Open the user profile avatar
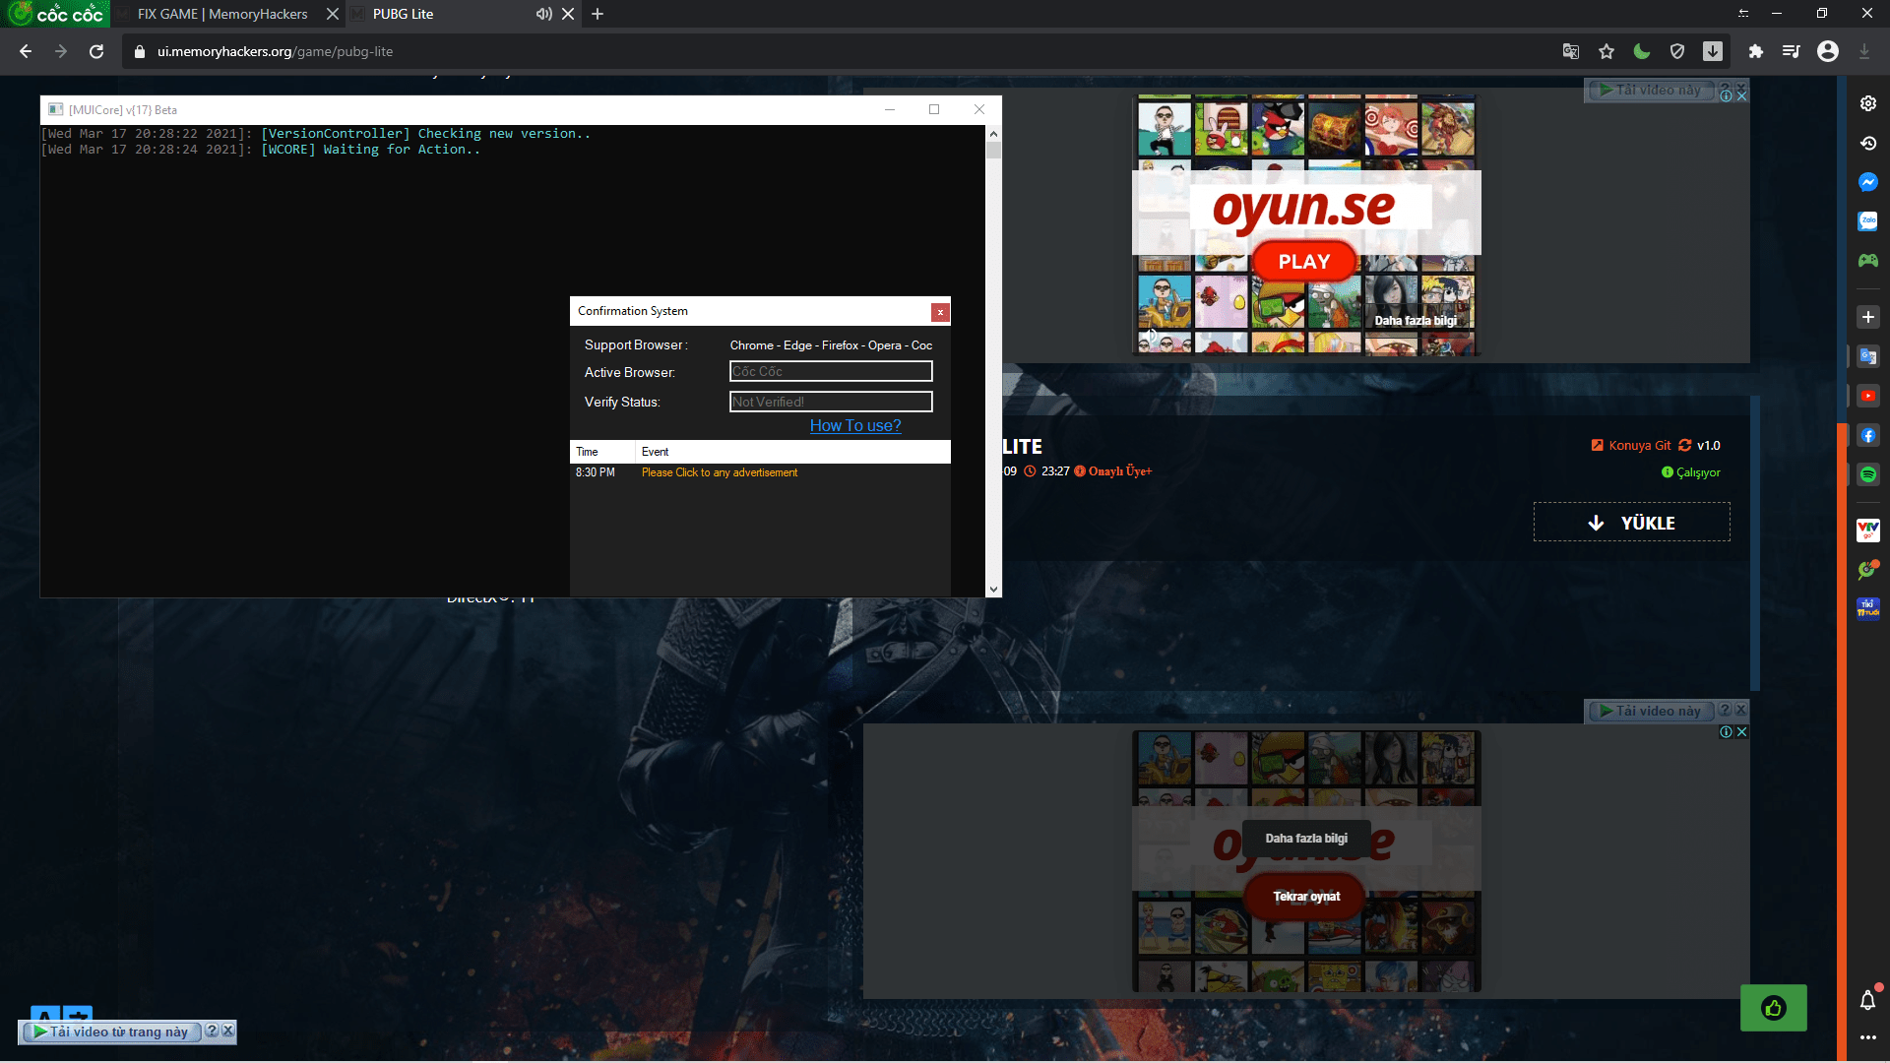 [1828, 51]
